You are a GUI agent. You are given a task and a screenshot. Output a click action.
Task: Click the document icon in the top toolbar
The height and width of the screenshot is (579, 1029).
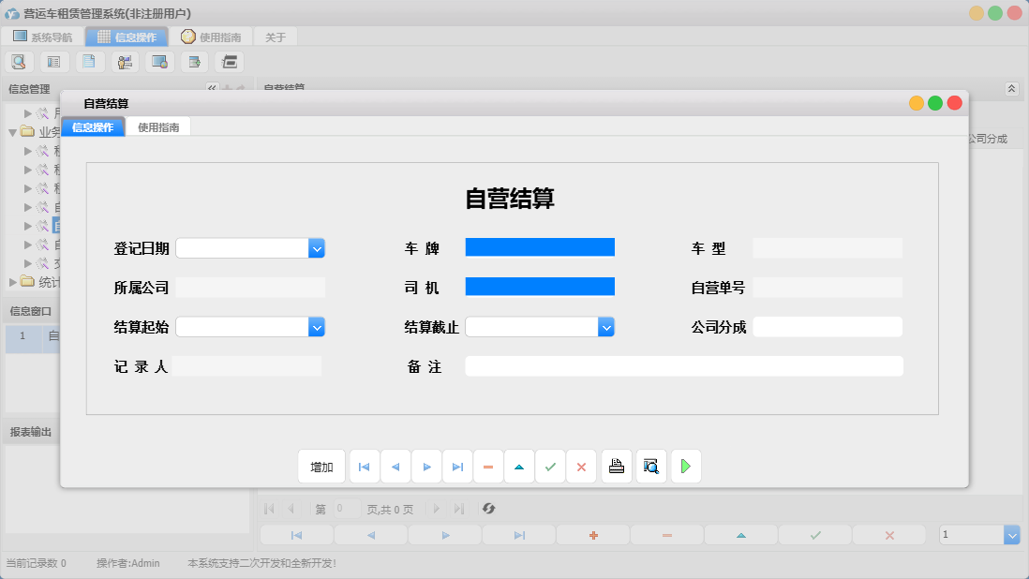pos(89,61)
